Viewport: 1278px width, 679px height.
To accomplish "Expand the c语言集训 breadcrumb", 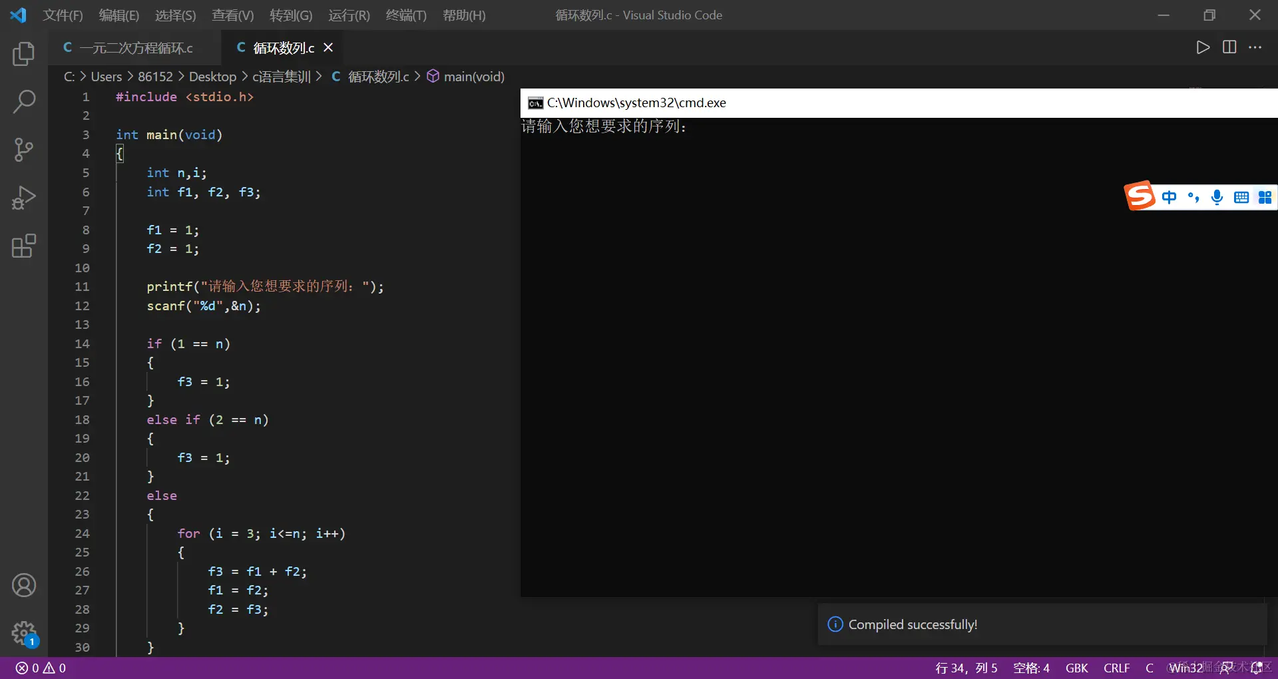I will (282, 77).
